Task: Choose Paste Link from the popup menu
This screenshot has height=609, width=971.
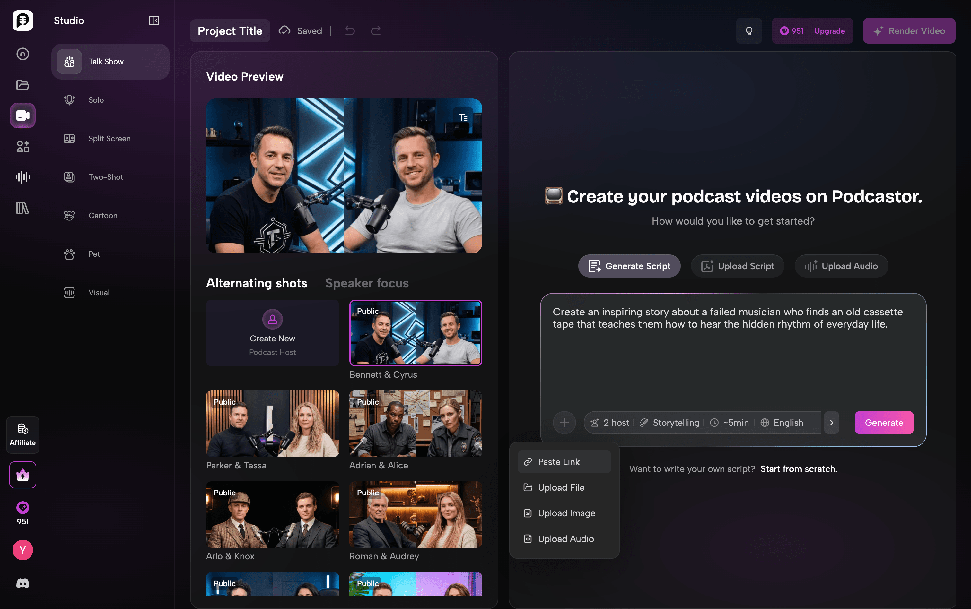Action: pyautogui.click(x=564, y=462)
